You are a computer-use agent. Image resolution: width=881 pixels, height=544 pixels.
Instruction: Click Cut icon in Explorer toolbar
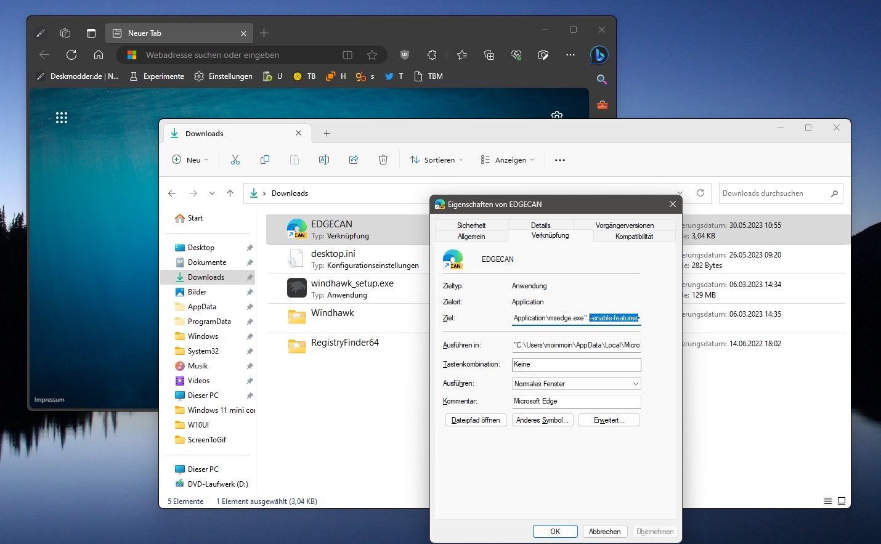click(235, 160)
